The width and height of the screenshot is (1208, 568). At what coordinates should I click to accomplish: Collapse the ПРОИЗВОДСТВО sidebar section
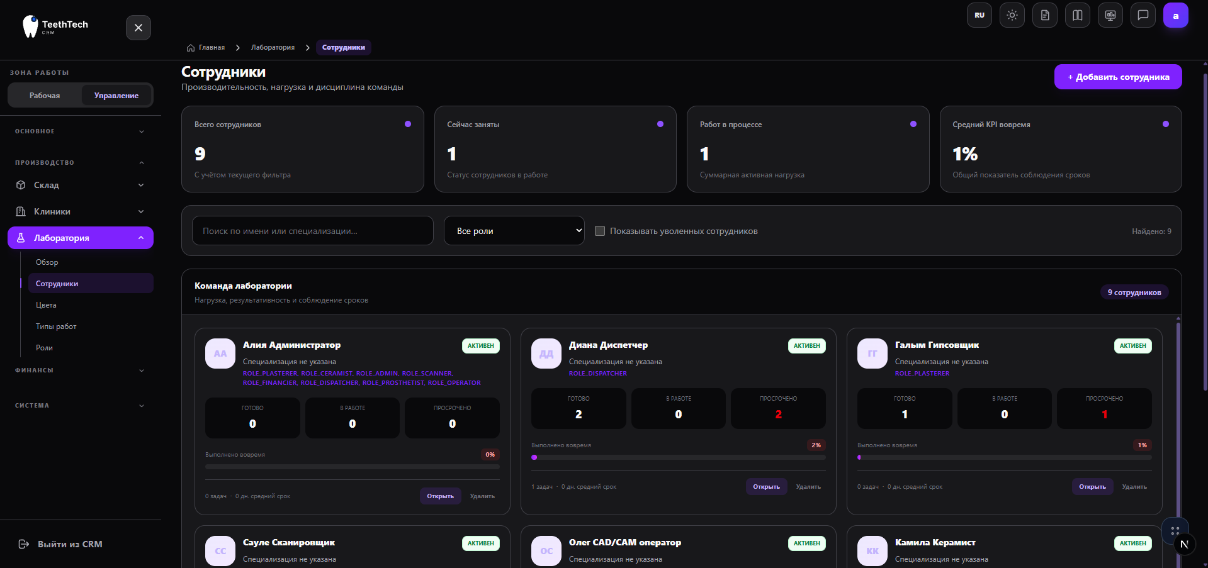81,163
